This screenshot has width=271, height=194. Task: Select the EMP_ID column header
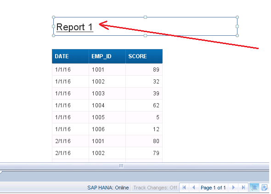107,56
